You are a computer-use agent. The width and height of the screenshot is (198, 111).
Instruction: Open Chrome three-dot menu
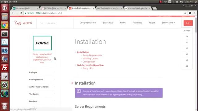pyautogui.click(x=195, y=13)
